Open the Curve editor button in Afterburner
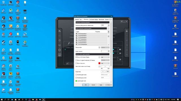181x101 pixels. click(x=70, y=63)
